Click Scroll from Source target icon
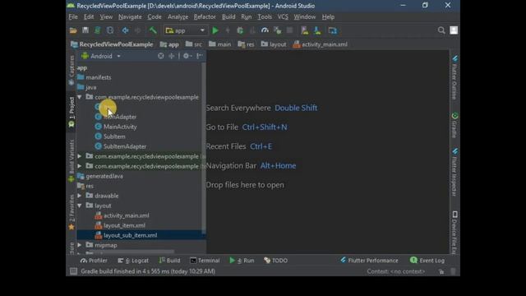This screenshot has width=526, height=296. point(161,56)
